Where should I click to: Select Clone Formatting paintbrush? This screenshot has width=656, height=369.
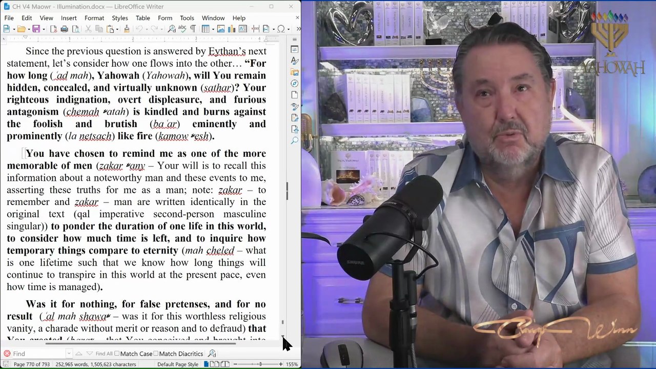coord(127,29)
